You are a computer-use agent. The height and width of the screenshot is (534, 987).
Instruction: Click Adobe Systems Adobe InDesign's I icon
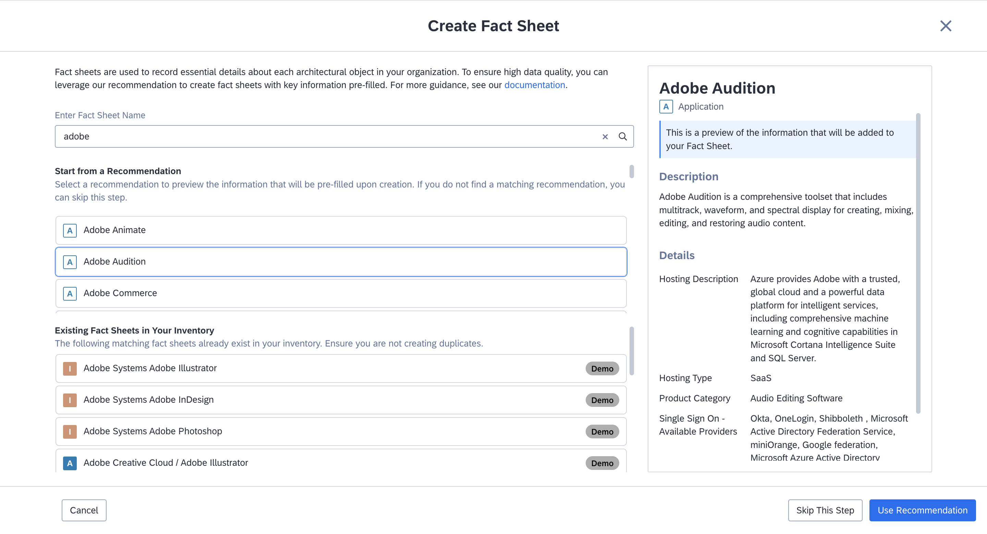(x=70, y=400)
